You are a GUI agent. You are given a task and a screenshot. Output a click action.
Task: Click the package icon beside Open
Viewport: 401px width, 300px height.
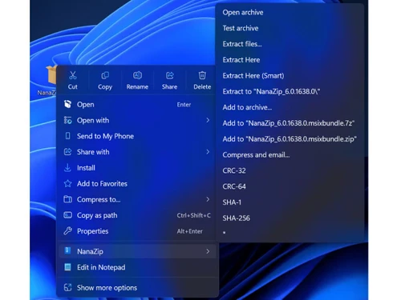point(67,104)
